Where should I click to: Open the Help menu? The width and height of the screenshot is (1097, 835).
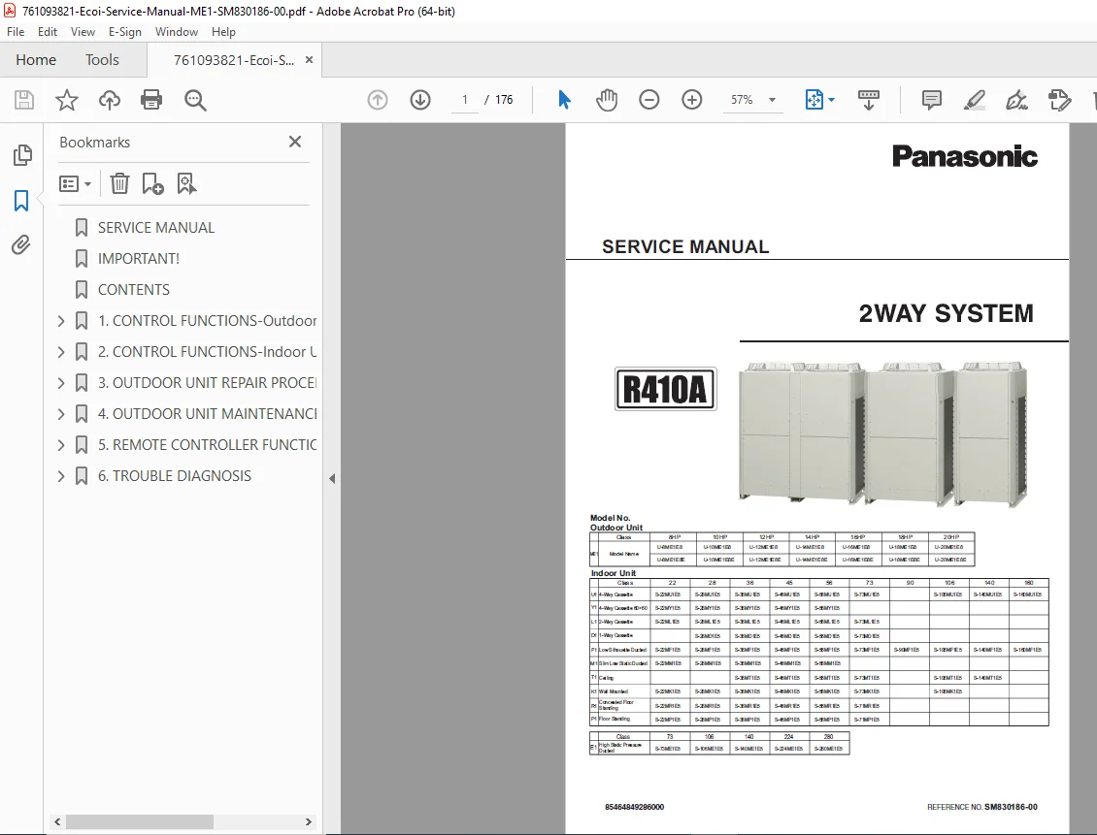223,31
